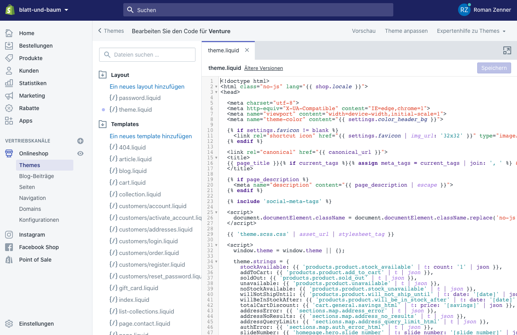Open Domains in sidebar
517x335 pixels.
(30, 209)
